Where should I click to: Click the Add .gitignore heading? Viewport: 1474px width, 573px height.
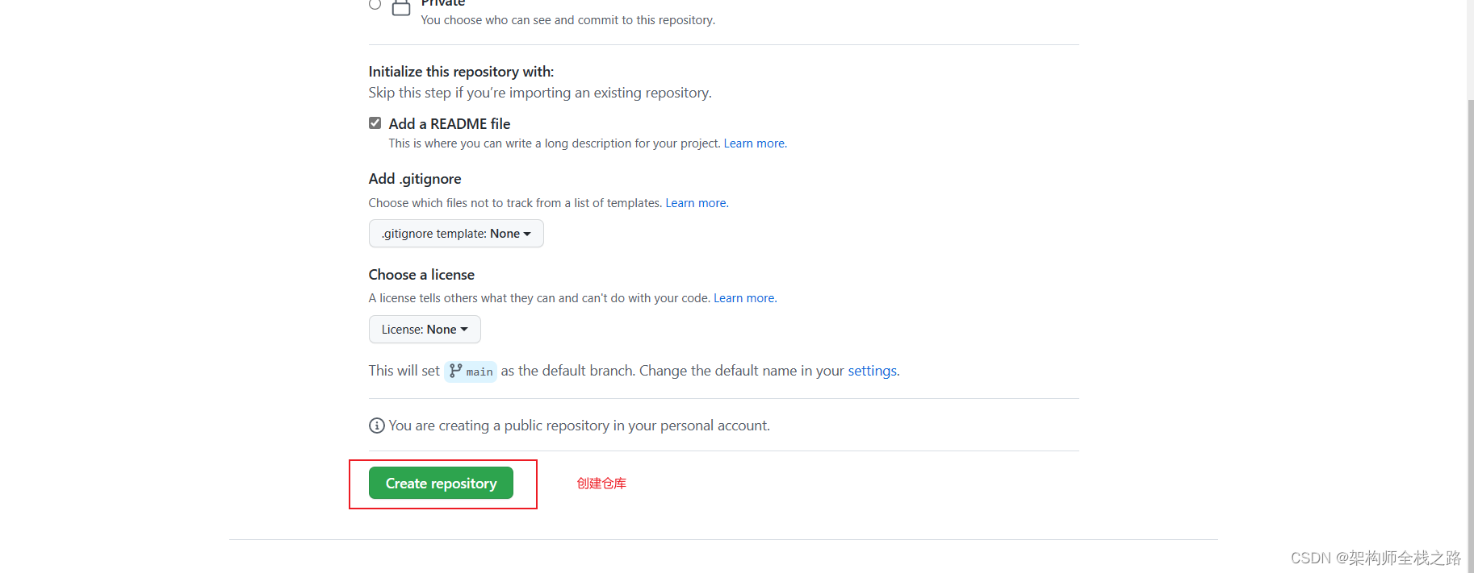(415, 179)
